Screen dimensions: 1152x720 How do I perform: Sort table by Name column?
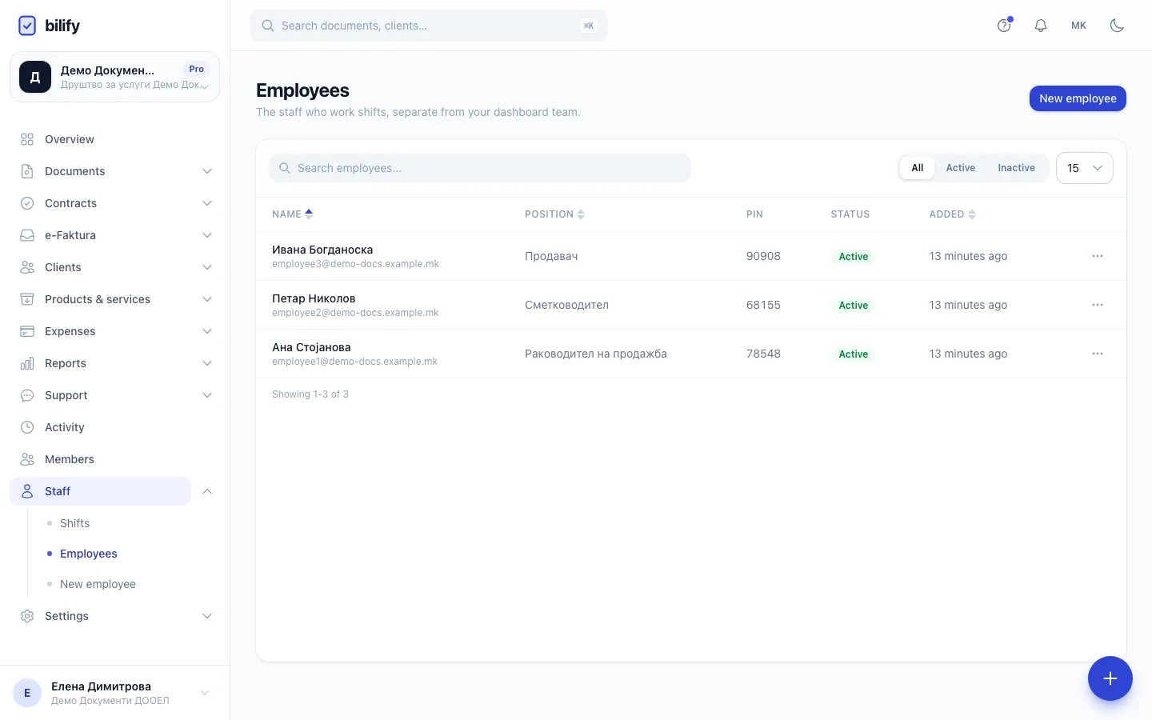click(292, 214)
